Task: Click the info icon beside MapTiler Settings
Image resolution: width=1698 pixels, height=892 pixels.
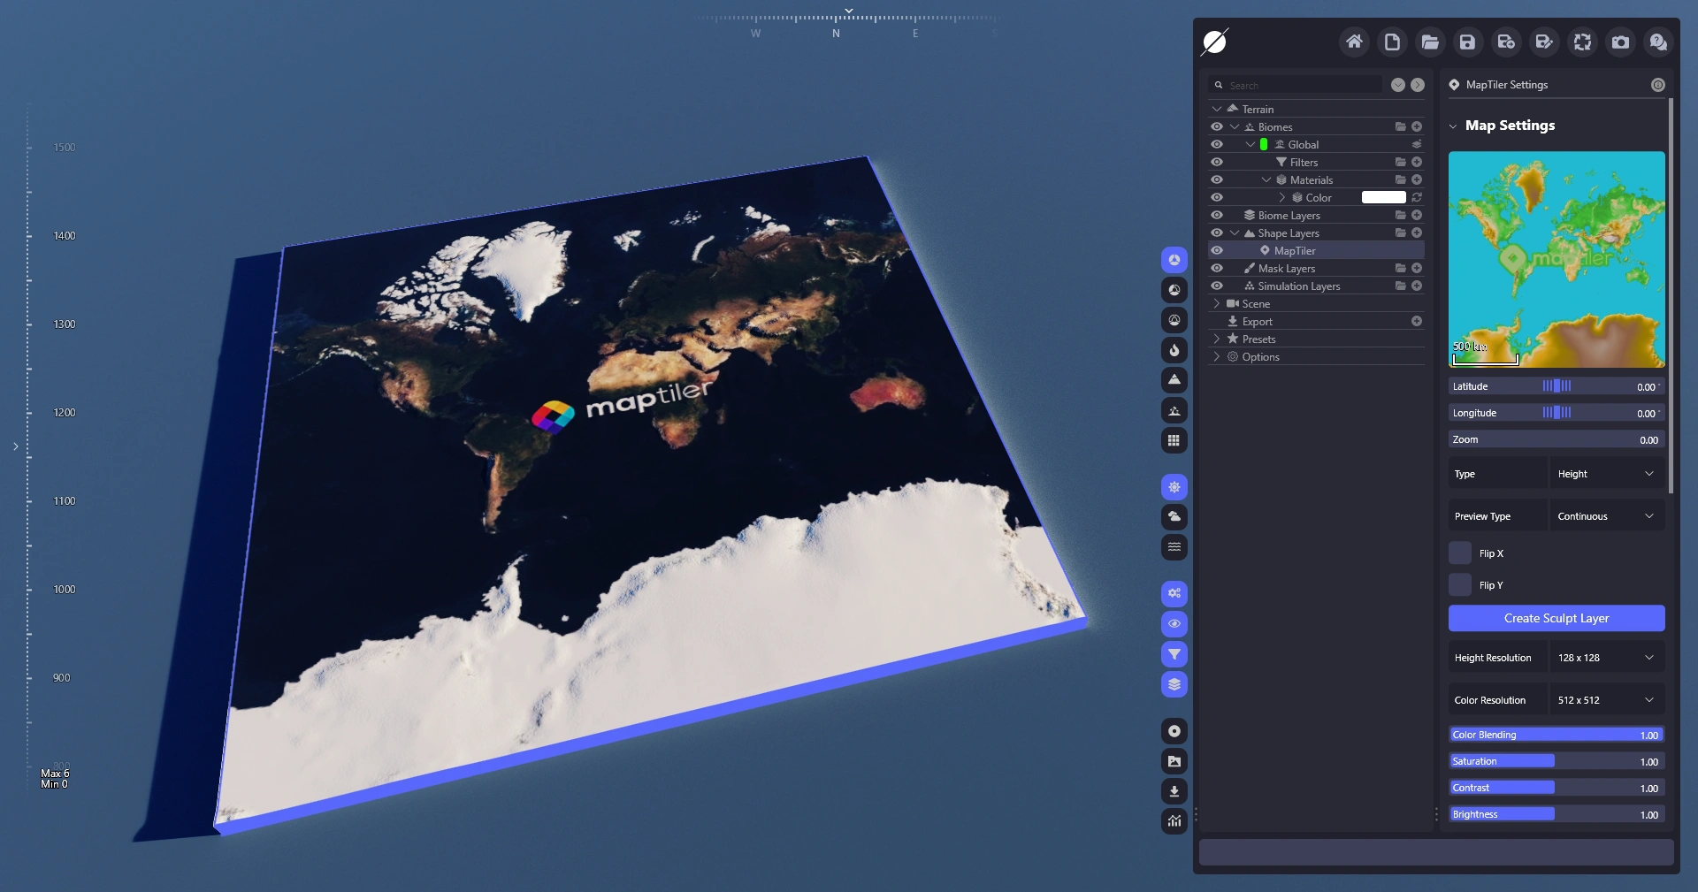Action: click(1658, 85)
